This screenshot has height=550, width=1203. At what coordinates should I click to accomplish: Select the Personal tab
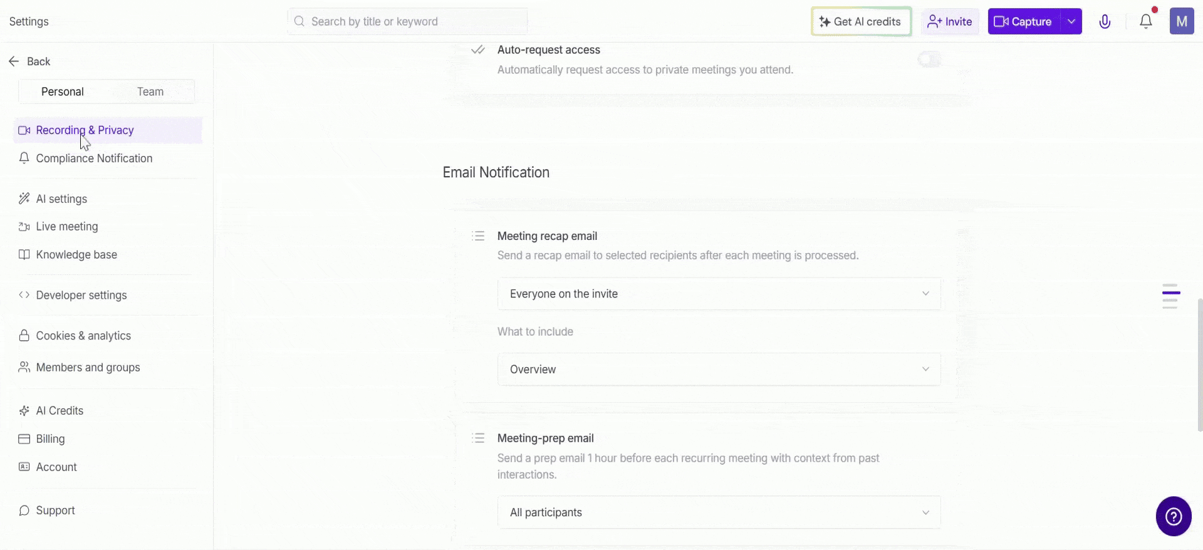pos(63,91)
